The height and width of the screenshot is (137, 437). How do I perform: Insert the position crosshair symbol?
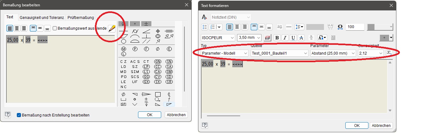(x=158, y=31)
